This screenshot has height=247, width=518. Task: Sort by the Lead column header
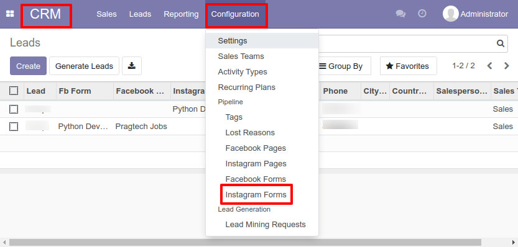(40, 91)
